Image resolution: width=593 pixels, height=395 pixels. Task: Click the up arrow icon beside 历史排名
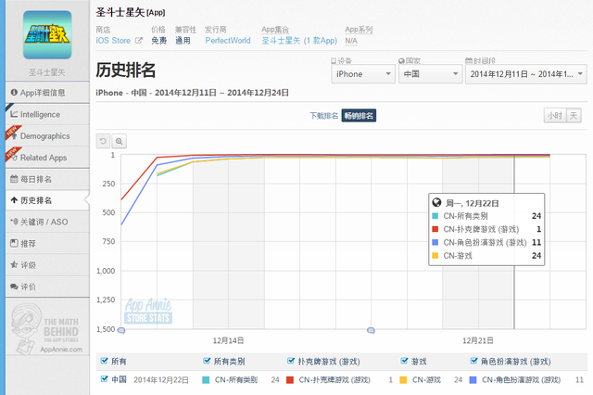pos(14,200)
